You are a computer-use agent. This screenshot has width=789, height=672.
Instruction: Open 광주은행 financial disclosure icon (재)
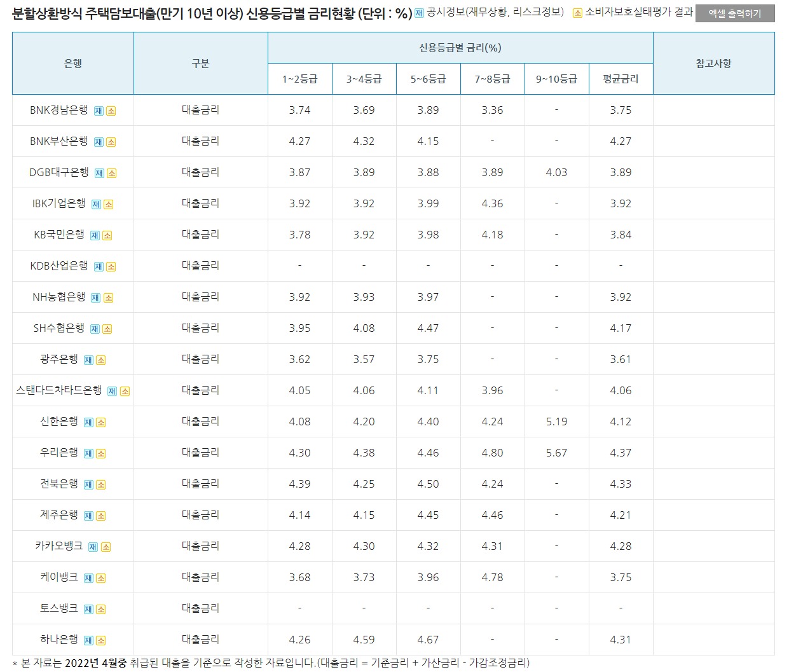(x=88, y=360)
